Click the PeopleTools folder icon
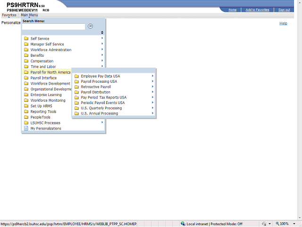Viewport: 302px width, 227px height. [x=26, y=117]
